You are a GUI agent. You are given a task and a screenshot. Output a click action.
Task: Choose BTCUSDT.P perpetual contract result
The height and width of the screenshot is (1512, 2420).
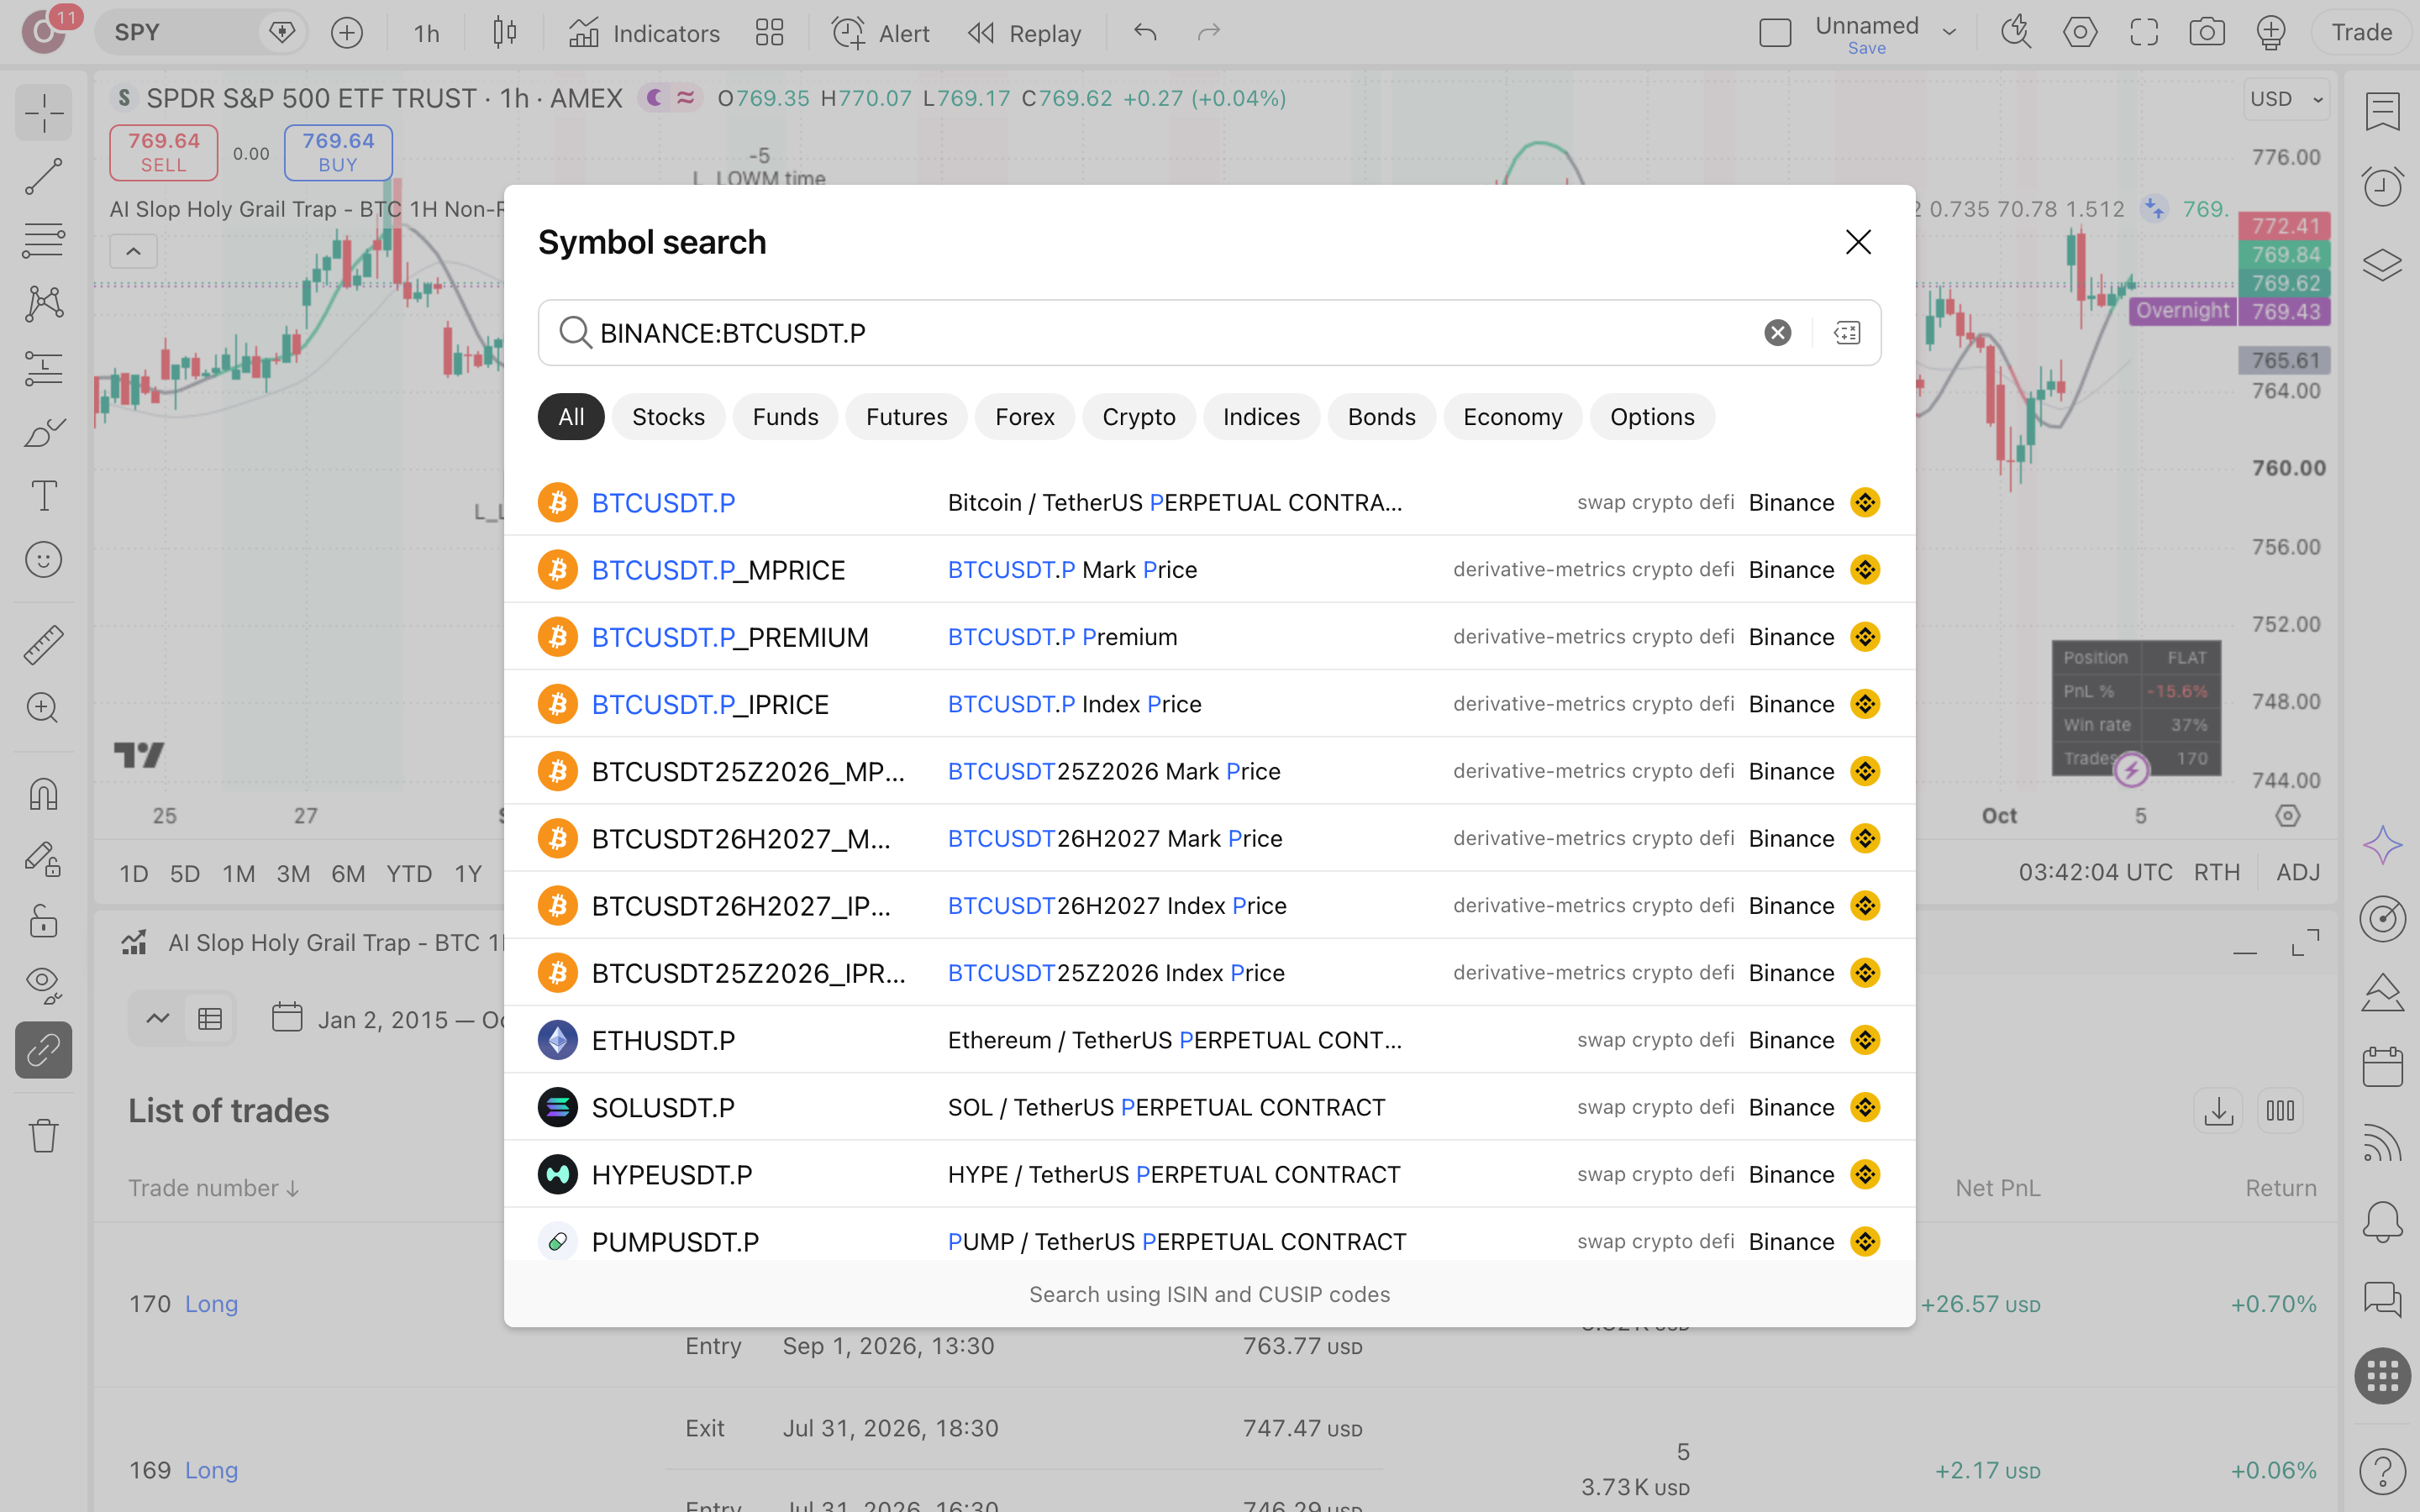tap(1209, 502)
